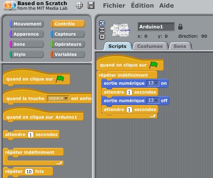The image size is (213, 178).
Task: Click the save floppy disk icon
Action: point(91,6)
